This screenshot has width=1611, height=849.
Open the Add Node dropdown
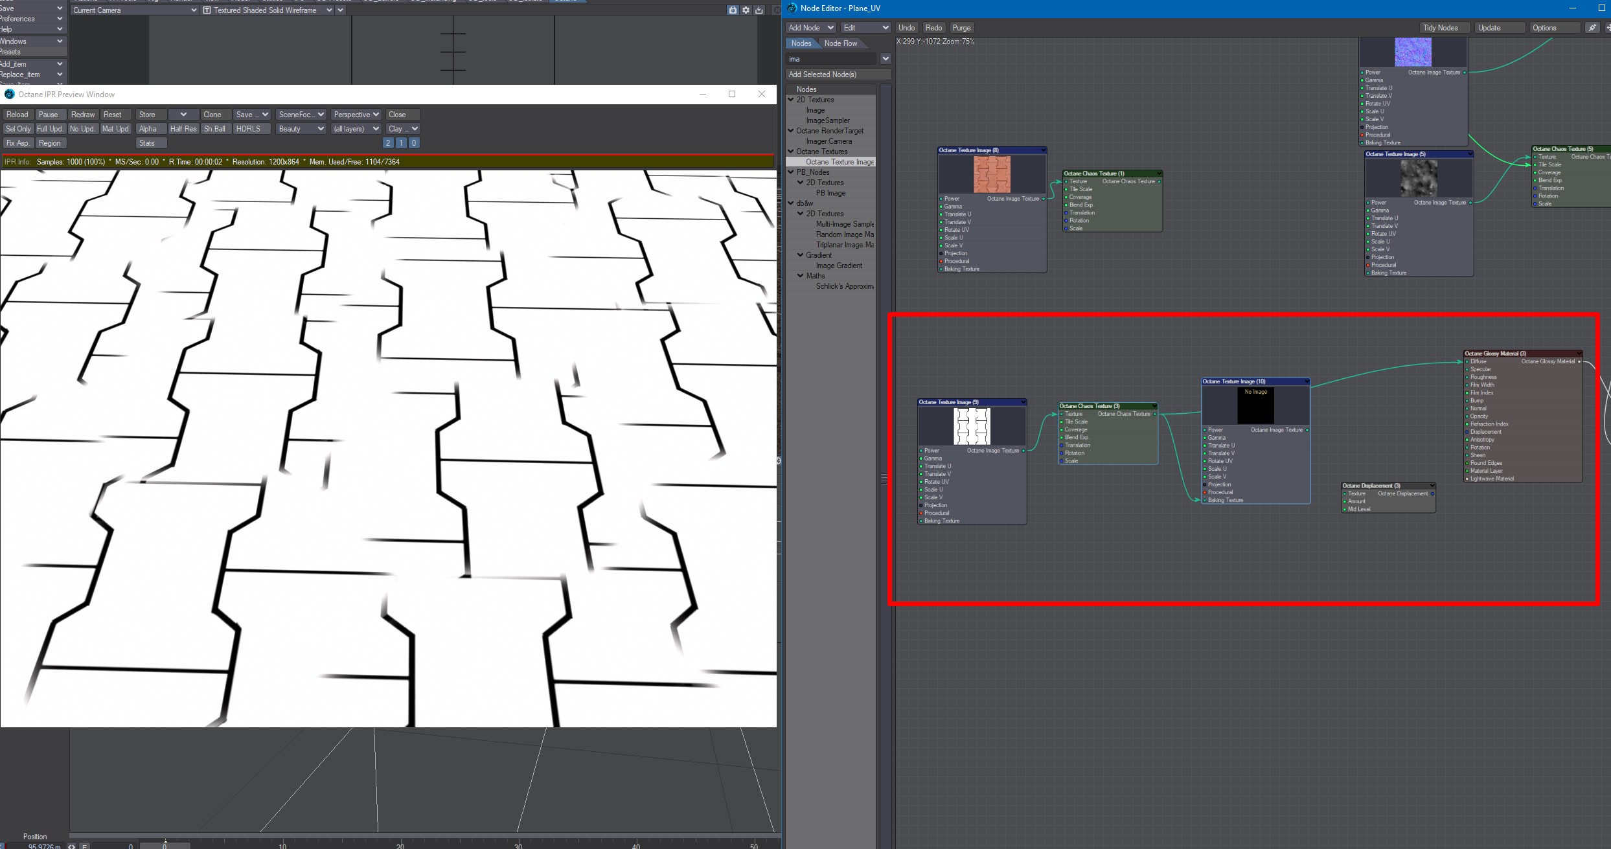tap(810, 28)
